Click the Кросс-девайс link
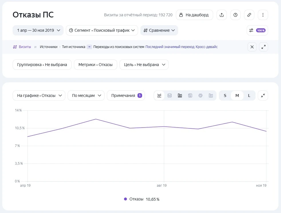Viewport: 281px width, 213px height. click(x=207, y=47)
